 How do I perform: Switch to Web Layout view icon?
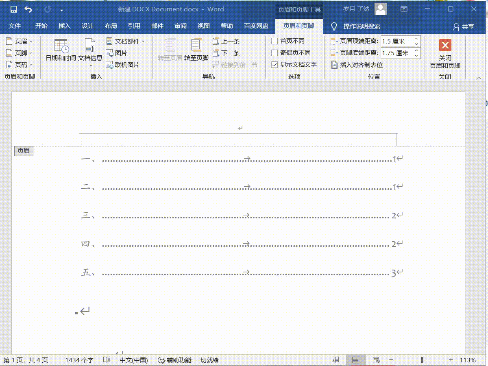(376, 360)
